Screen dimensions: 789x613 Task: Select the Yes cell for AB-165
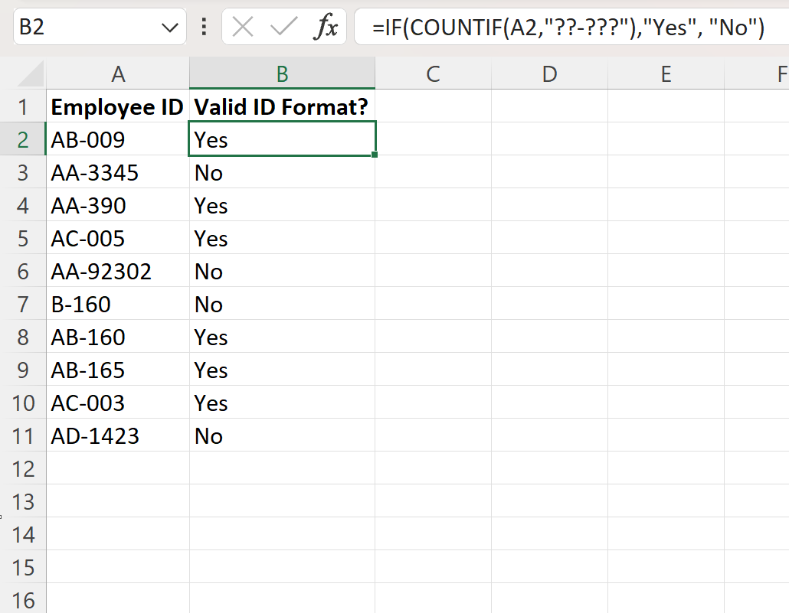283,370
